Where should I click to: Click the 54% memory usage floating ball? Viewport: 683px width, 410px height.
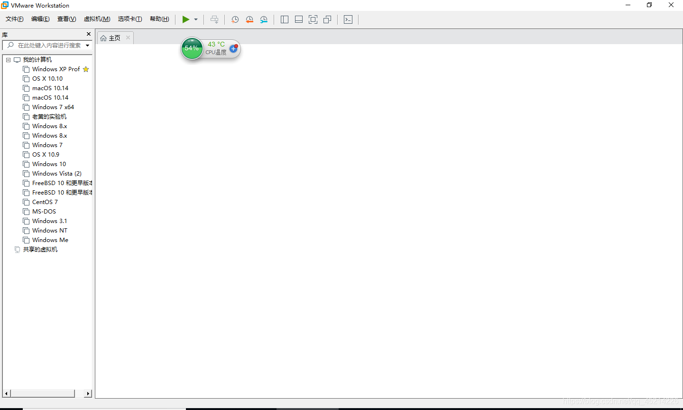192,48
